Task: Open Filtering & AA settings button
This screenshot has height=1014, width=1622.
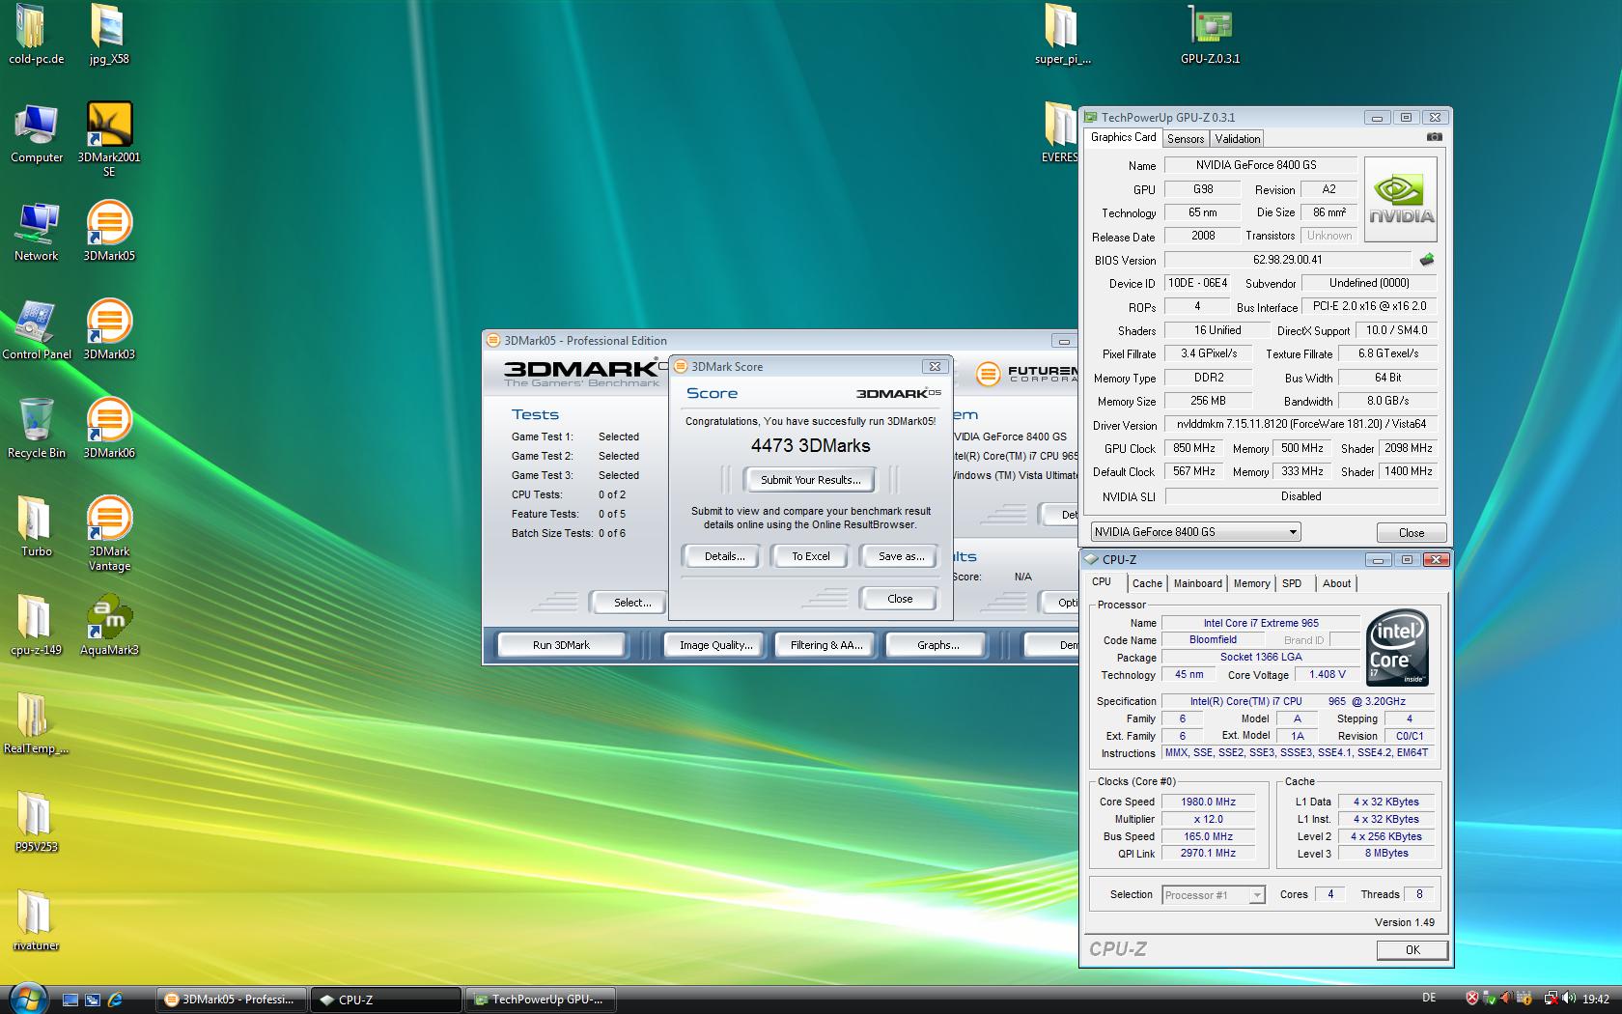Action: click(825, 645)
